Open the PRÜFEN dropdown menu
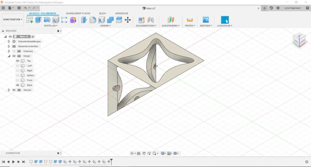Viewport: 311px width, 167px height. point(190,26)
